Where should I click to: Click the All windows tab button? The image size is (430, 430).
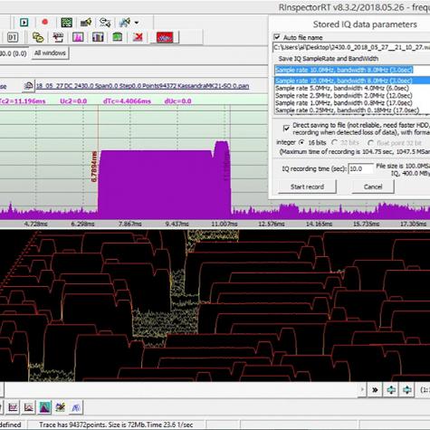[x=50, y=53]
